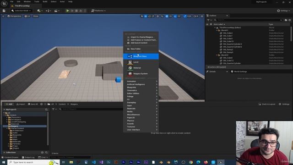Start Play in Editor with green play button
The height and width of the screenshot is (165, 293).
[x=68, y=11]
